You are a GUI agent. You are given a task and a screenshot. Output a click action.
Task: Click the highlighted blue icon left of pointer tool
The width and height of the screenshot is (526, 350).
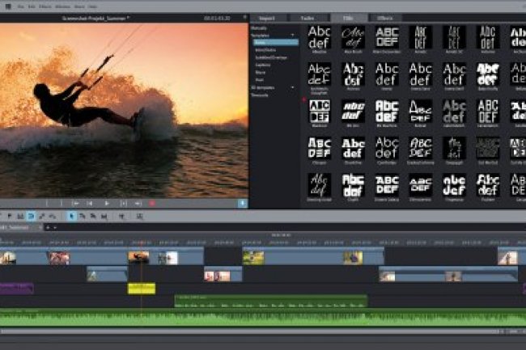pyautogui.click(x=32, y=217)
